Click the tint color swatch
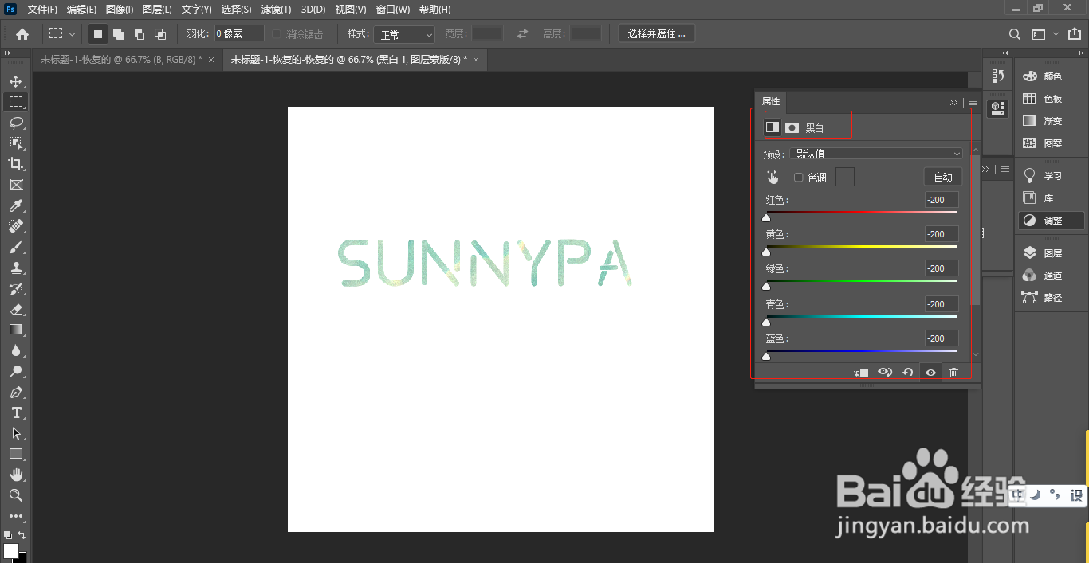1089x563 pixels. coord(845,177)
